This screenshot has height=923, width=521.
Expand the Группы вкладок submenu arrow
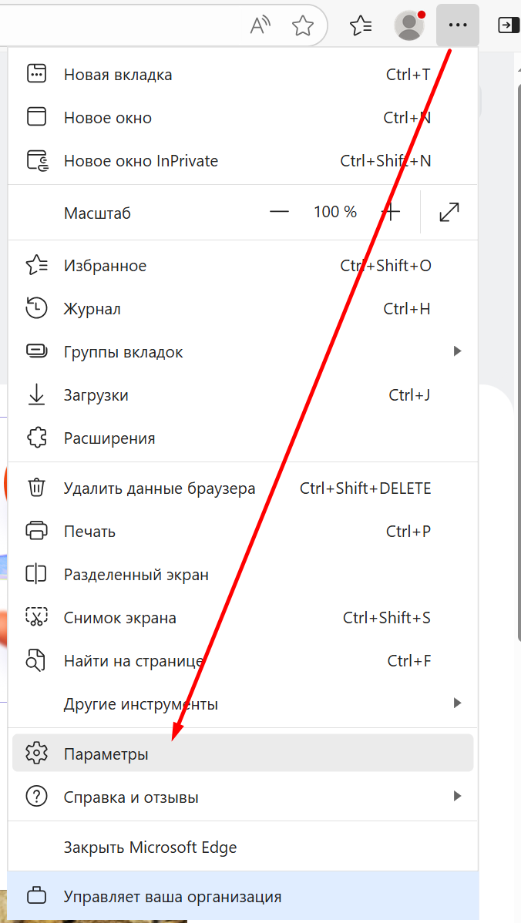pyautogui.click(x=457, y=352)
